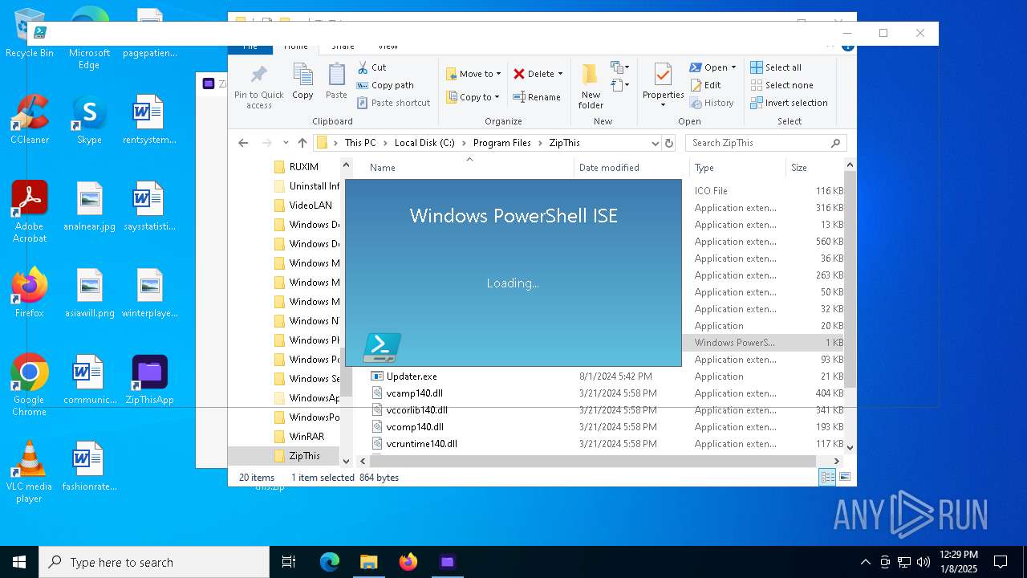Sort by Size column header

point(814,168)
